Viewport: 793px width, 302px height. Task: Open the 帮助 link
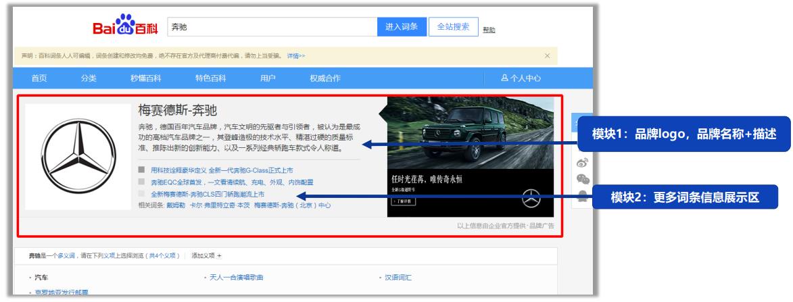tap(489, 30)
